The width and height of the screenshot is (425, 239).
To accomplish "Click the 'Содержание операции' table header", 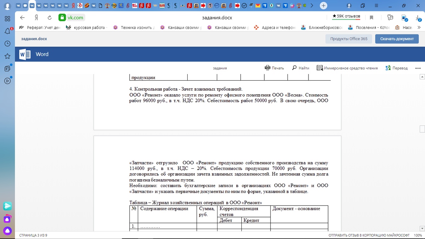I will pos(164,208).
